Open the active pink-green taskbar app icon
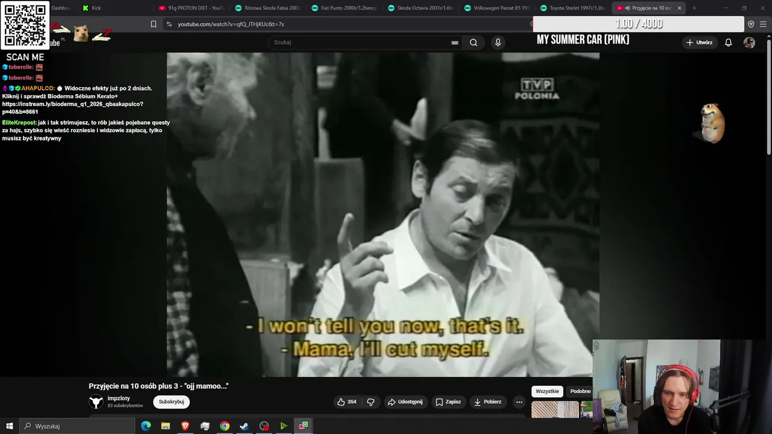The height and width of the screenshot is (434, 772). (303, 426)
